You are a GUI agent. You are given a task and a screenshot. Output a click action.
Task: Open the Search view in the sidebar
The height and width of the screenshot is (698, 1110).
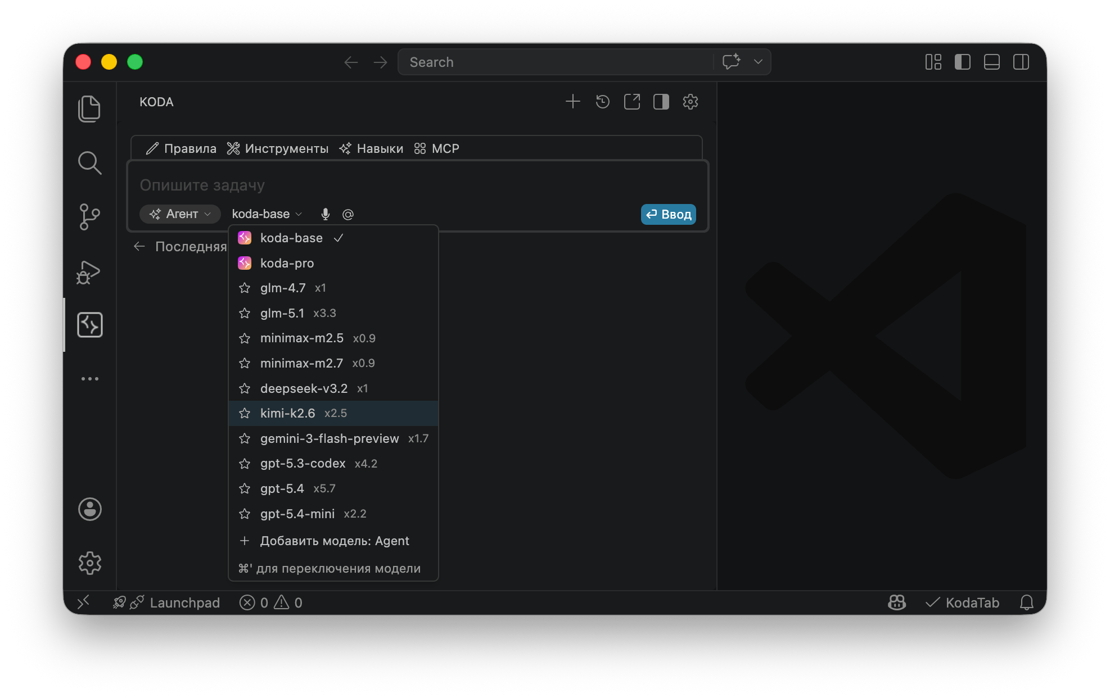(90, 163)
